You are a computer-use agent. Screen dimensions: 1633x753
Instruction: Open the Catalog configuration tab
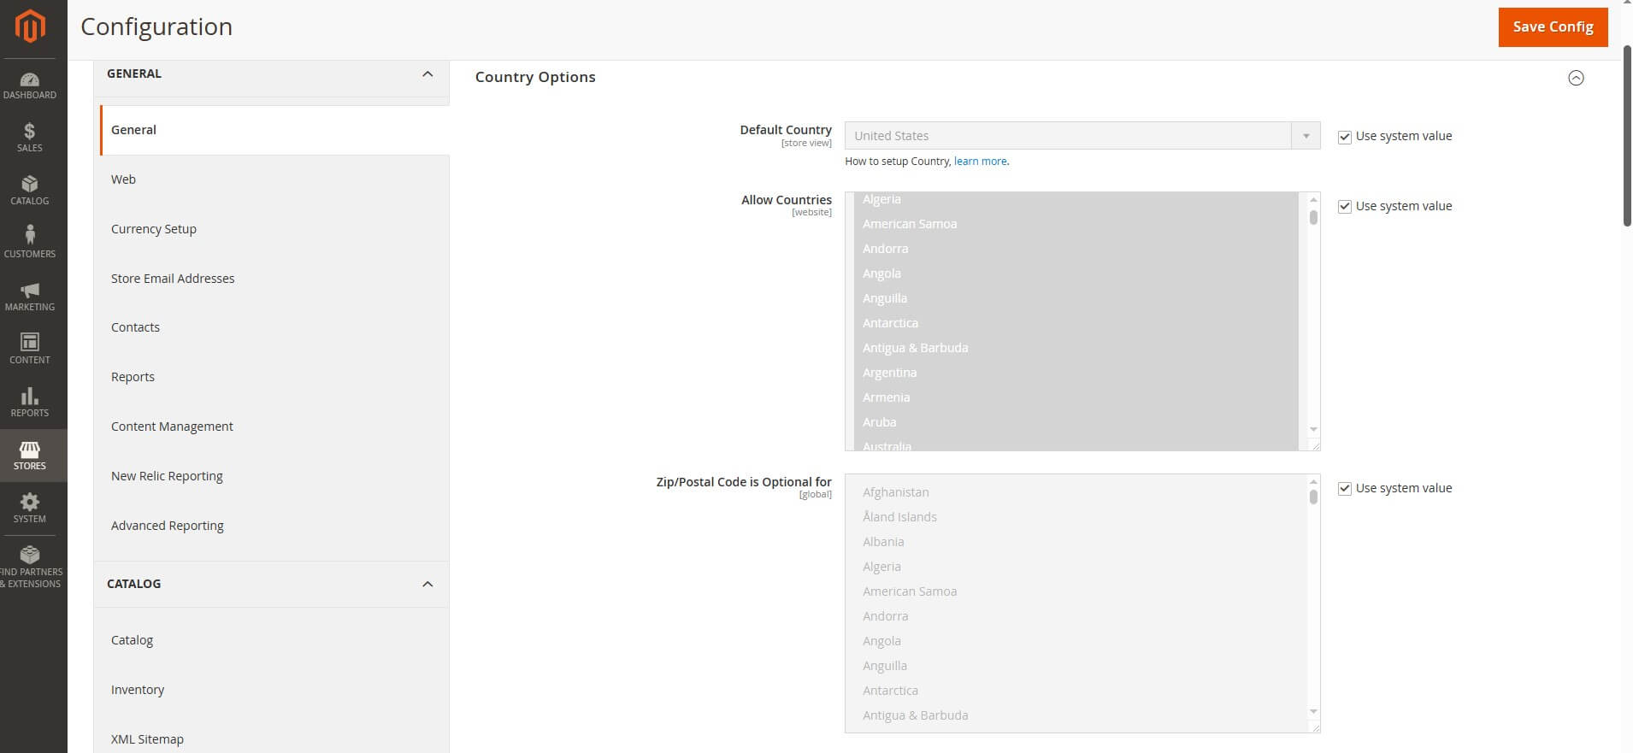click(274, 640)
